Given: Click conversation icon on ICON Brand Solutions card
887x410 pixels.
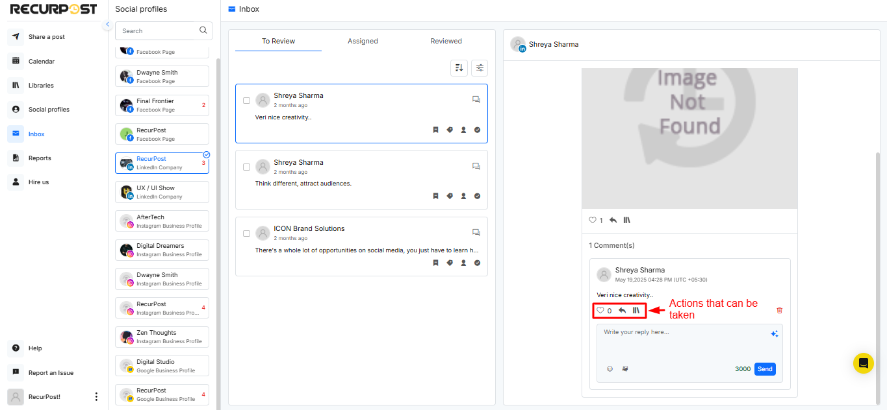Looking at the screenshot, I should coord(476,233).
